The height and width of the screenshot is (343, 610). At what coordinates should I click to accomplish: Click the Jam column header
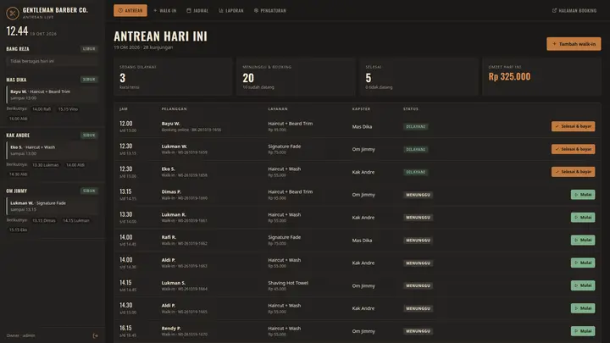click(x=124, y=109)
